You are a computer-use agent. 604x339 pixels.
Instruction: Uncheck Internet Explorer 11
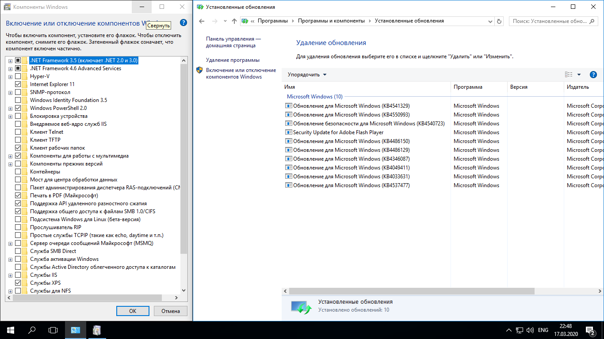18,84
